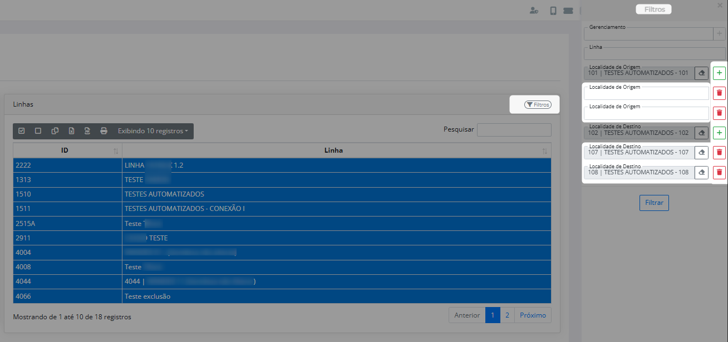Open the Filtros button in Linhas header
Image resolution: width=728 pixels, height=342 pixels.
538,104
